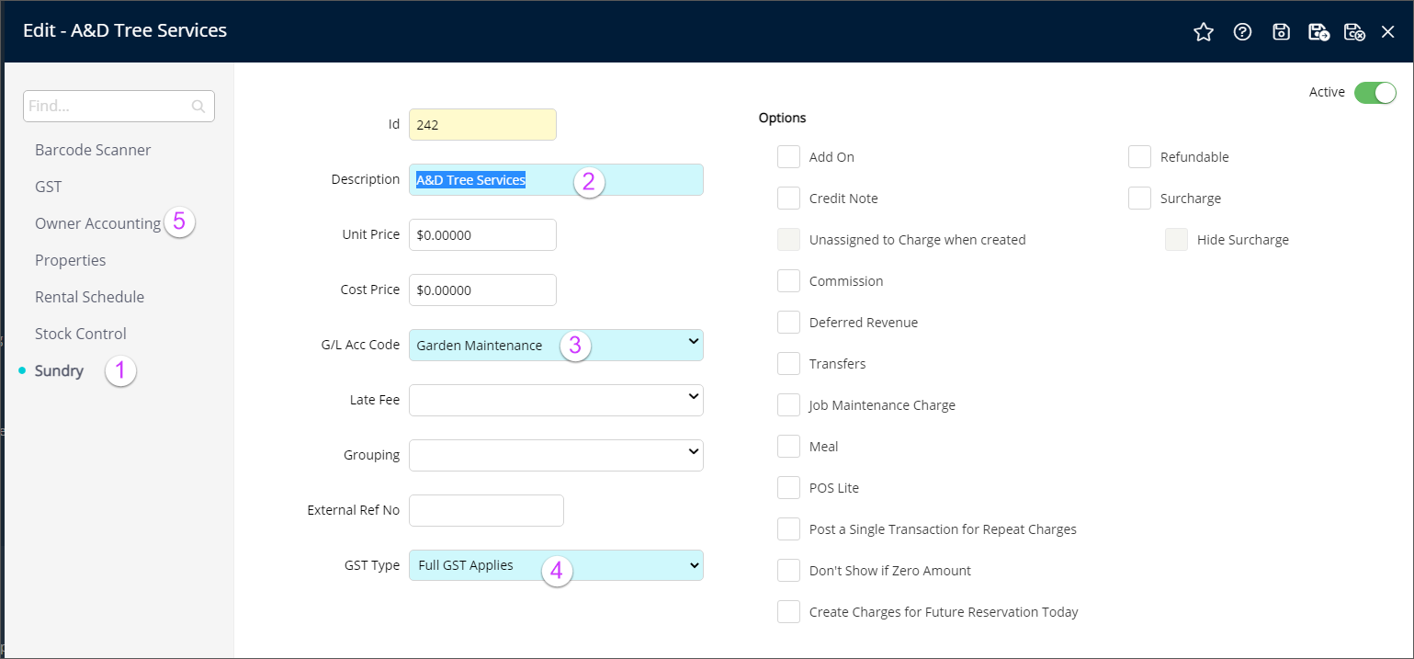The height and width of the screenshot is (659, 1414).
Task: Click the search magnifier in Find box
Action: (x=198, y=107)
